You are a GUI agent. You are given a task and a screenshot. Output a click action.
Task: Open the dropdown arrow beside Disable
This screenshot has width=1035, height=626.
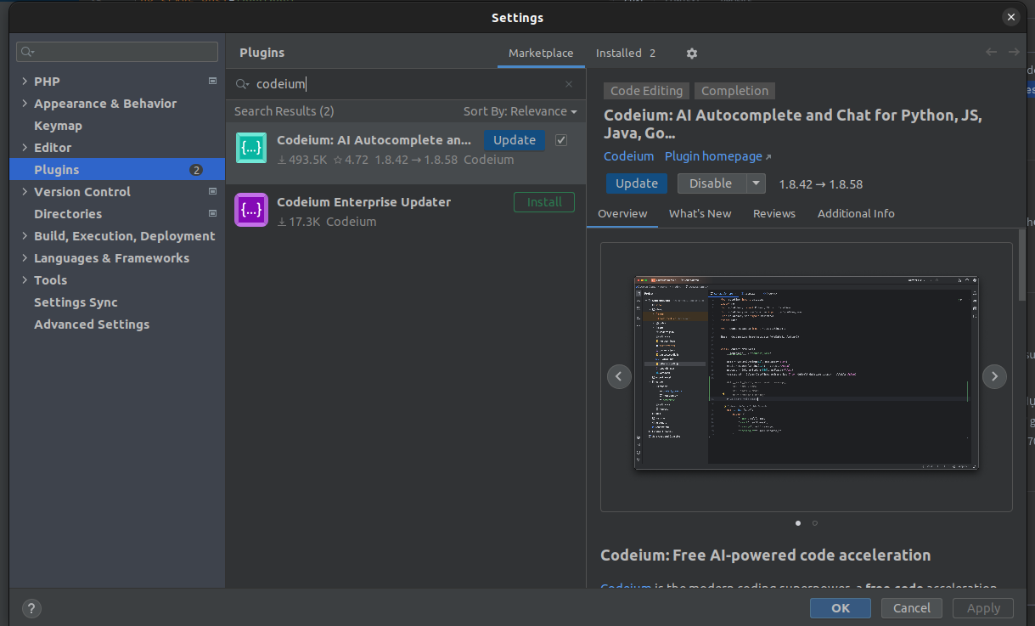pyautogui.click(x=756, y=183)
